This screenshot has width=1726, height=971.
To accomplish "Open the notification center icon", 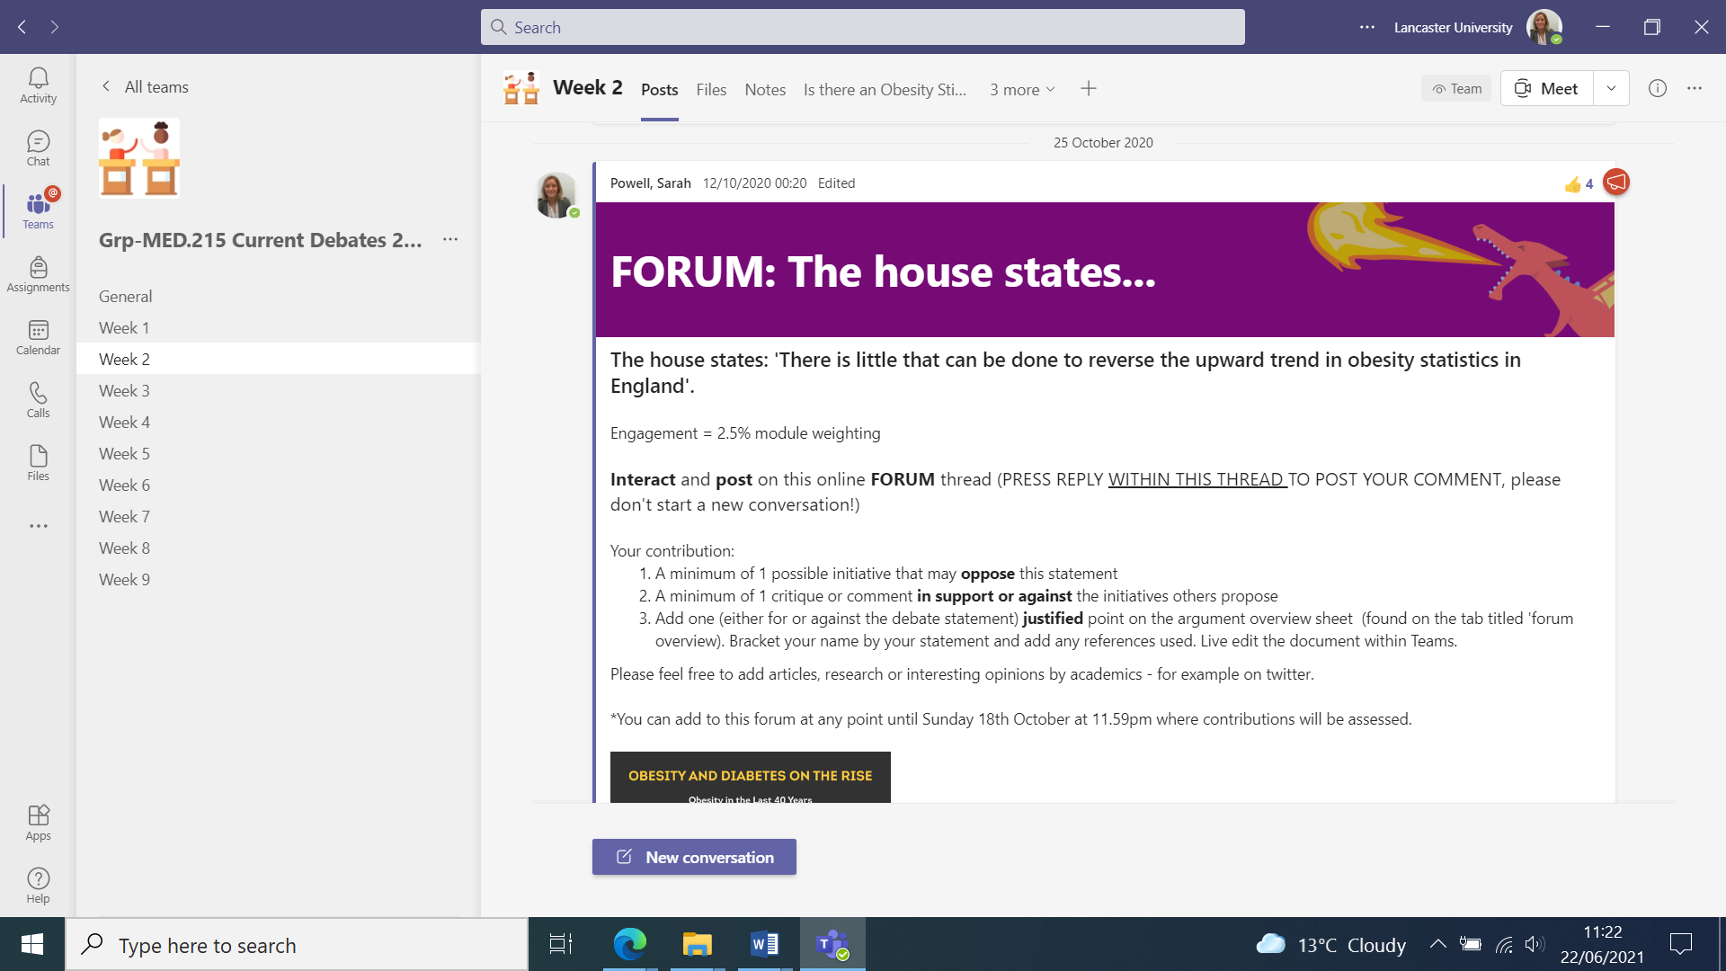I will pos(1680,944).
